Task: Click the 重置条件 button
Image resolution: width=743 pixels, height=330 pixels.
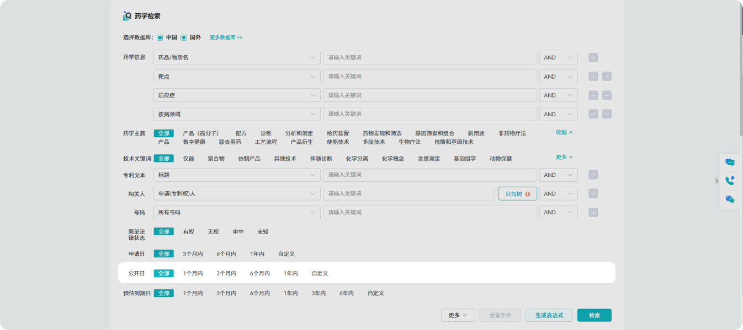Action: 501,315
